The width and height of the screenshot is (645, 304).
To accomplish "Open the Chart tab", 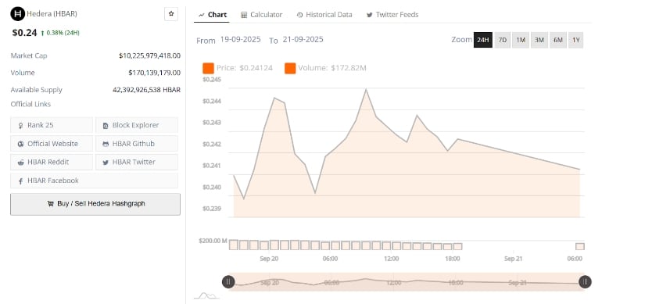I will 212,15.
